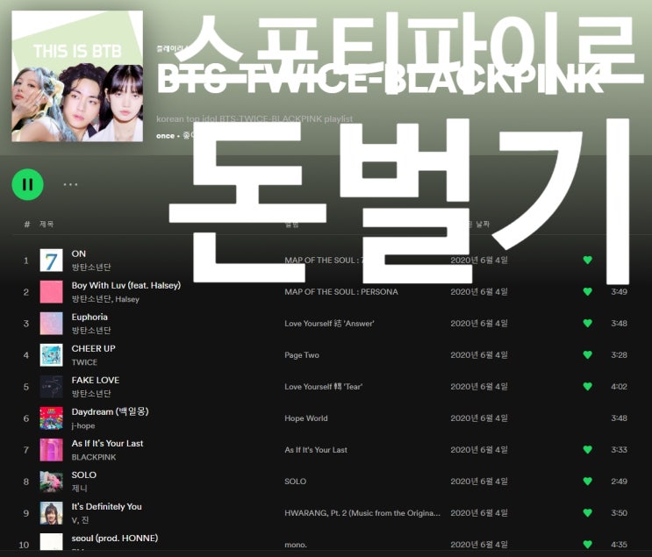652x557 pixels.
Task: Pause the playlist with green button
Action: (x=27, y=184)
